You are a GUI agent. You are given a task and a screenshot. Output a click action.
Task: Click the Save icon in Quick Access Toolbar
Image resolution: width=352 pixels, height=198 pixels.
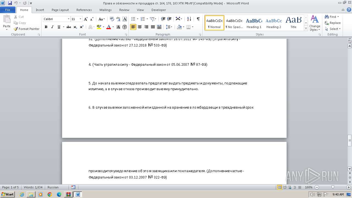click(x=10, y=3)
